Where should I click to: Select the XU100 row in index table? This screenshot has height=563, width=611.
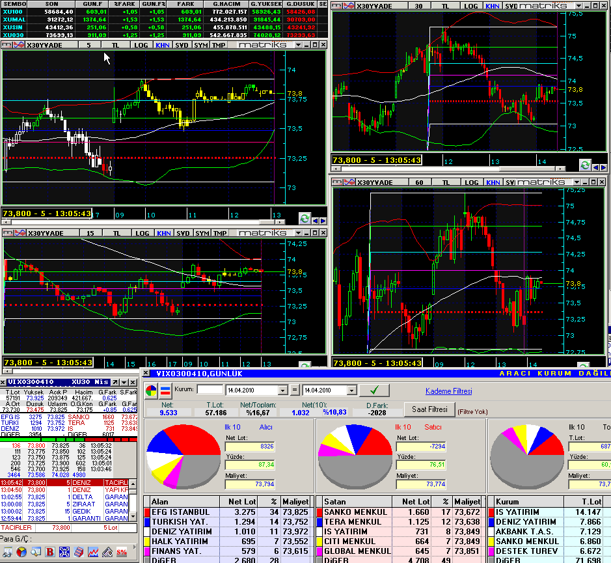coord(164,12)
